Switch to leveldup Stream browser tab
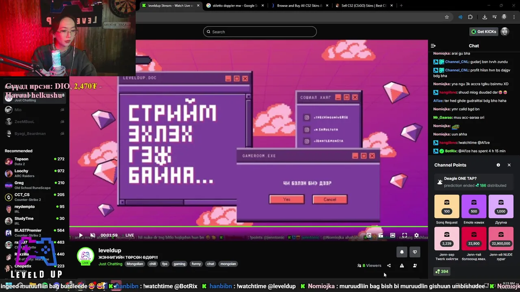This screenshot has width=520, height=292. click(171, 6)
